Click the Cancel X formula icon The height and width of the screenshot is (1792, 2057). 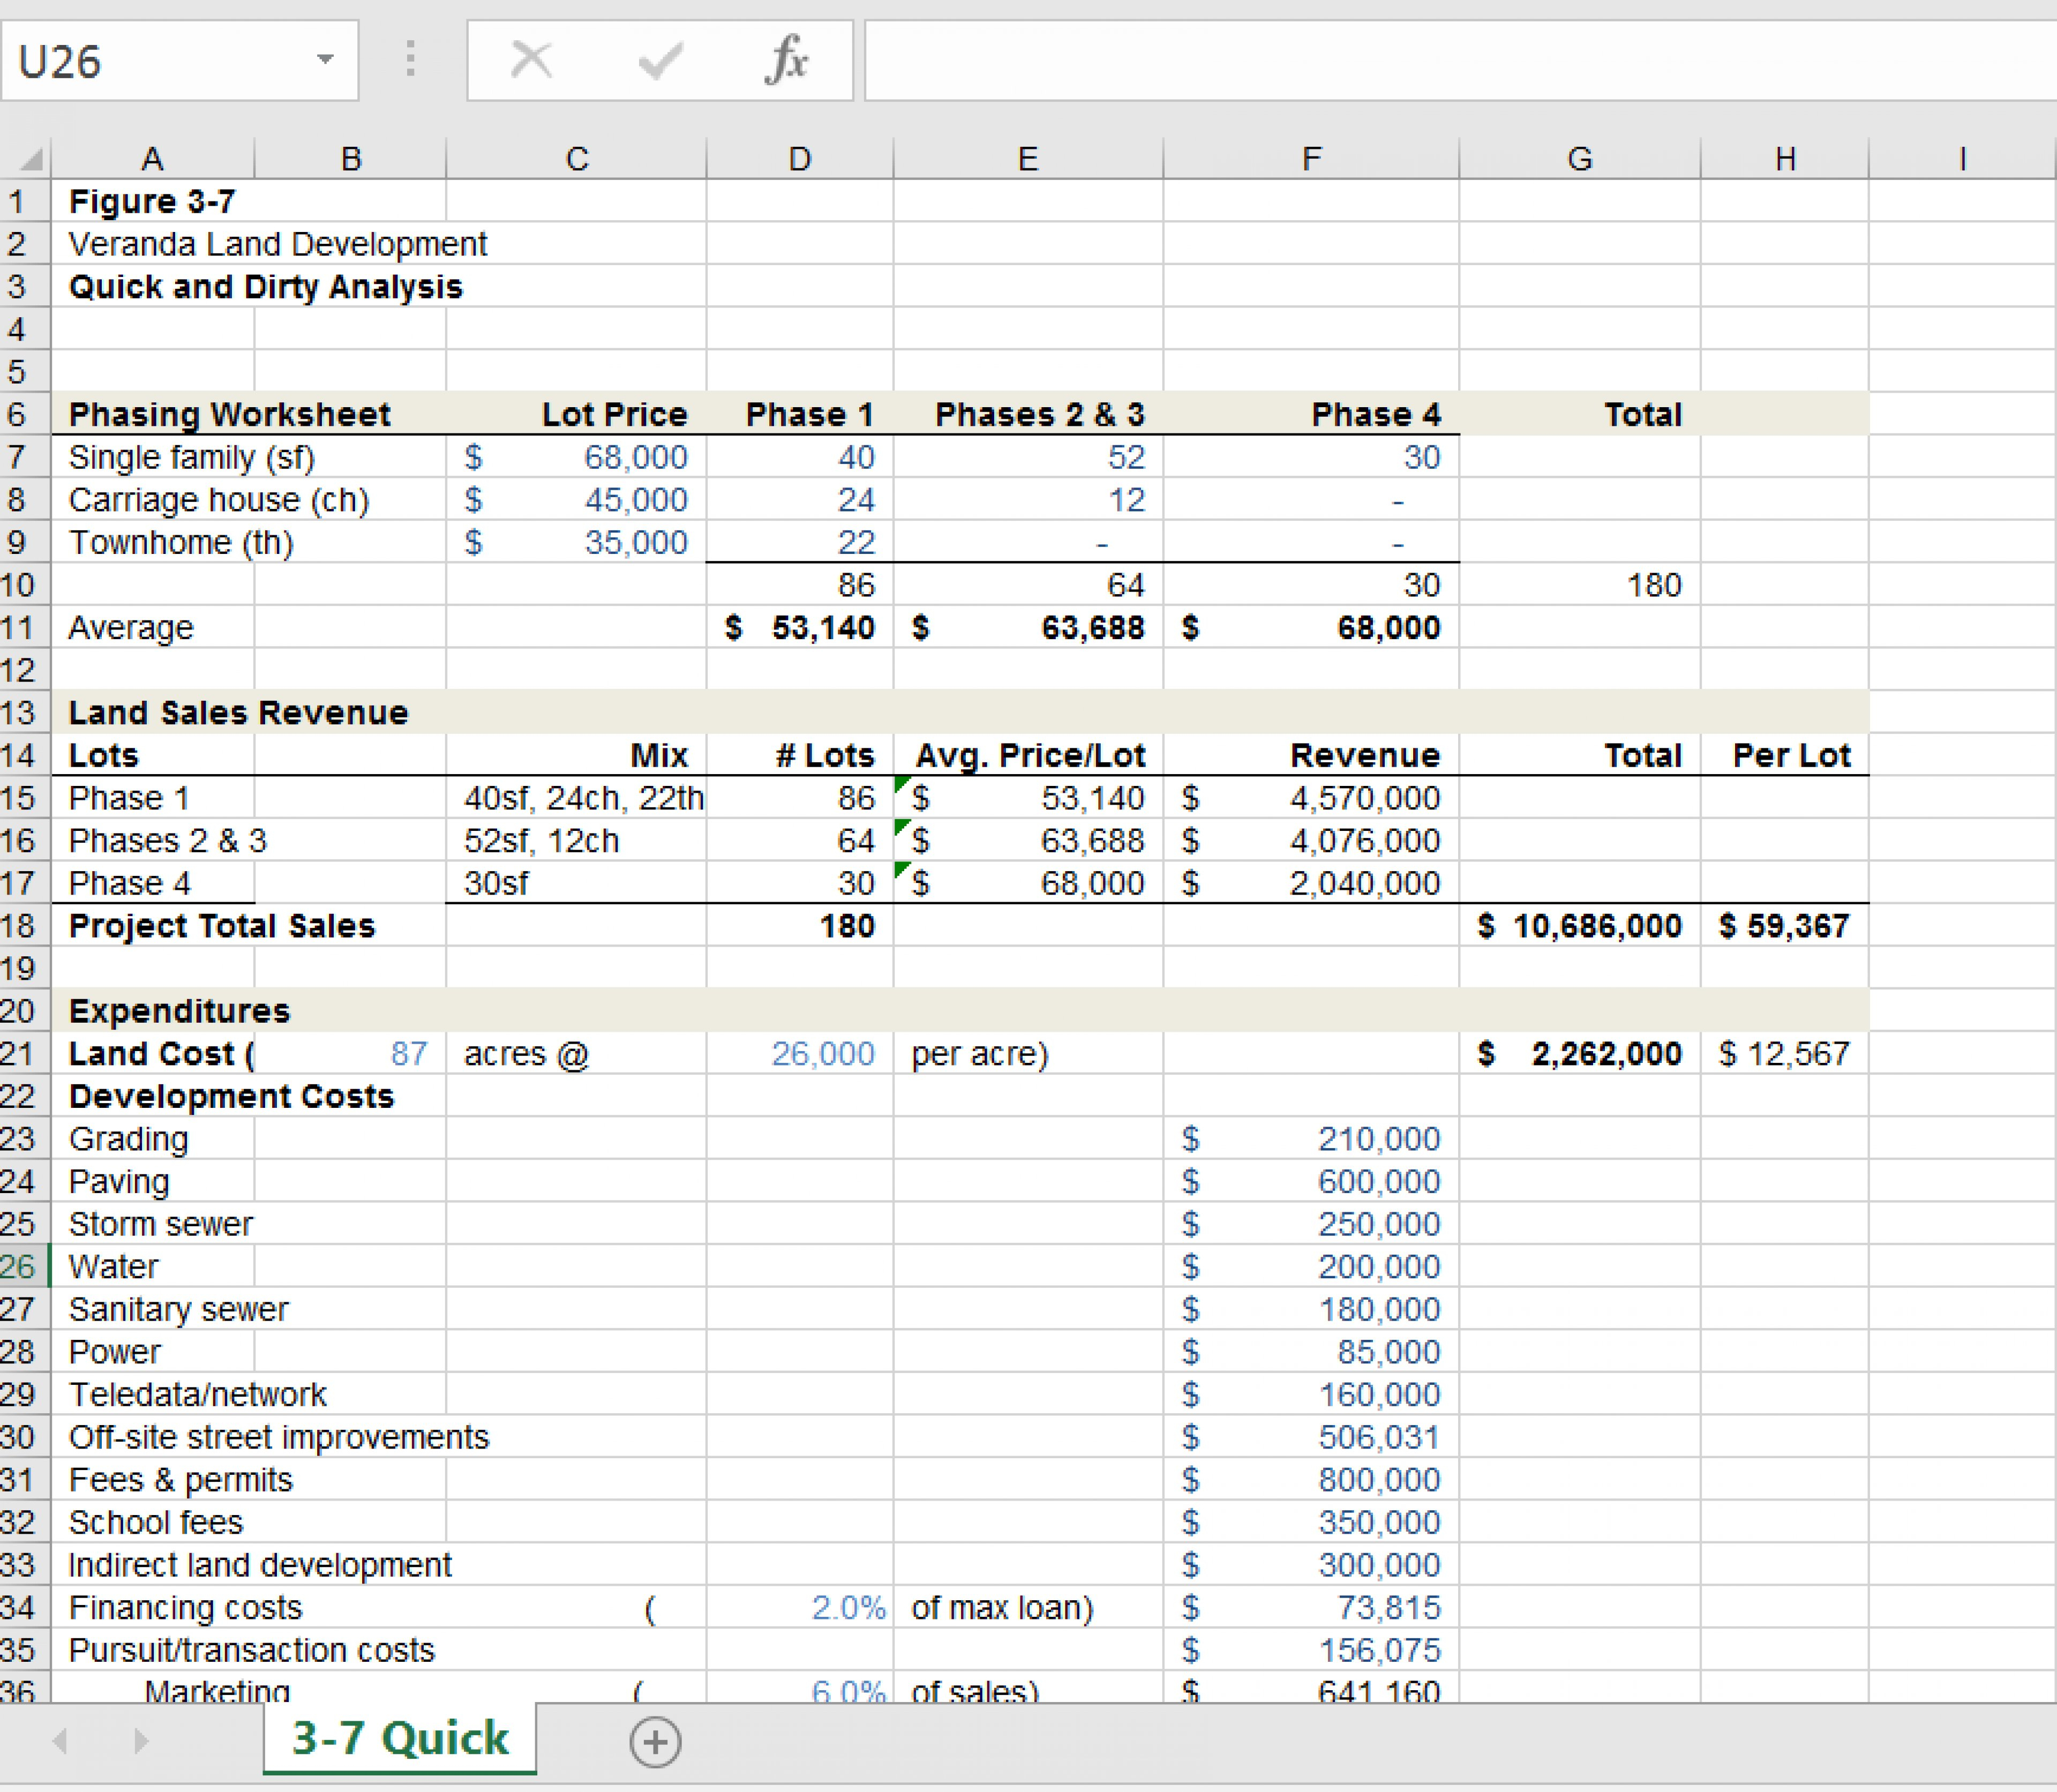531,60
